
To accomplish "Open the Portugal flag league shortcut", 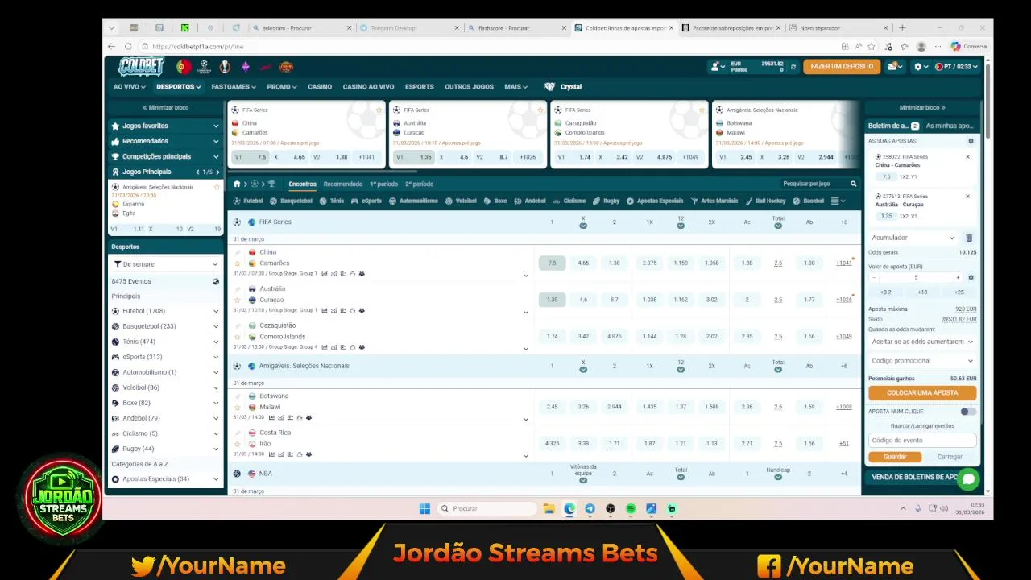I will tap(184, 67).
